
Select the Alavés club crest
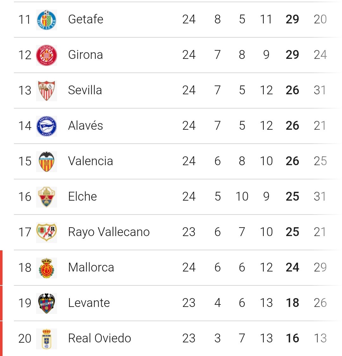(47, 126)
